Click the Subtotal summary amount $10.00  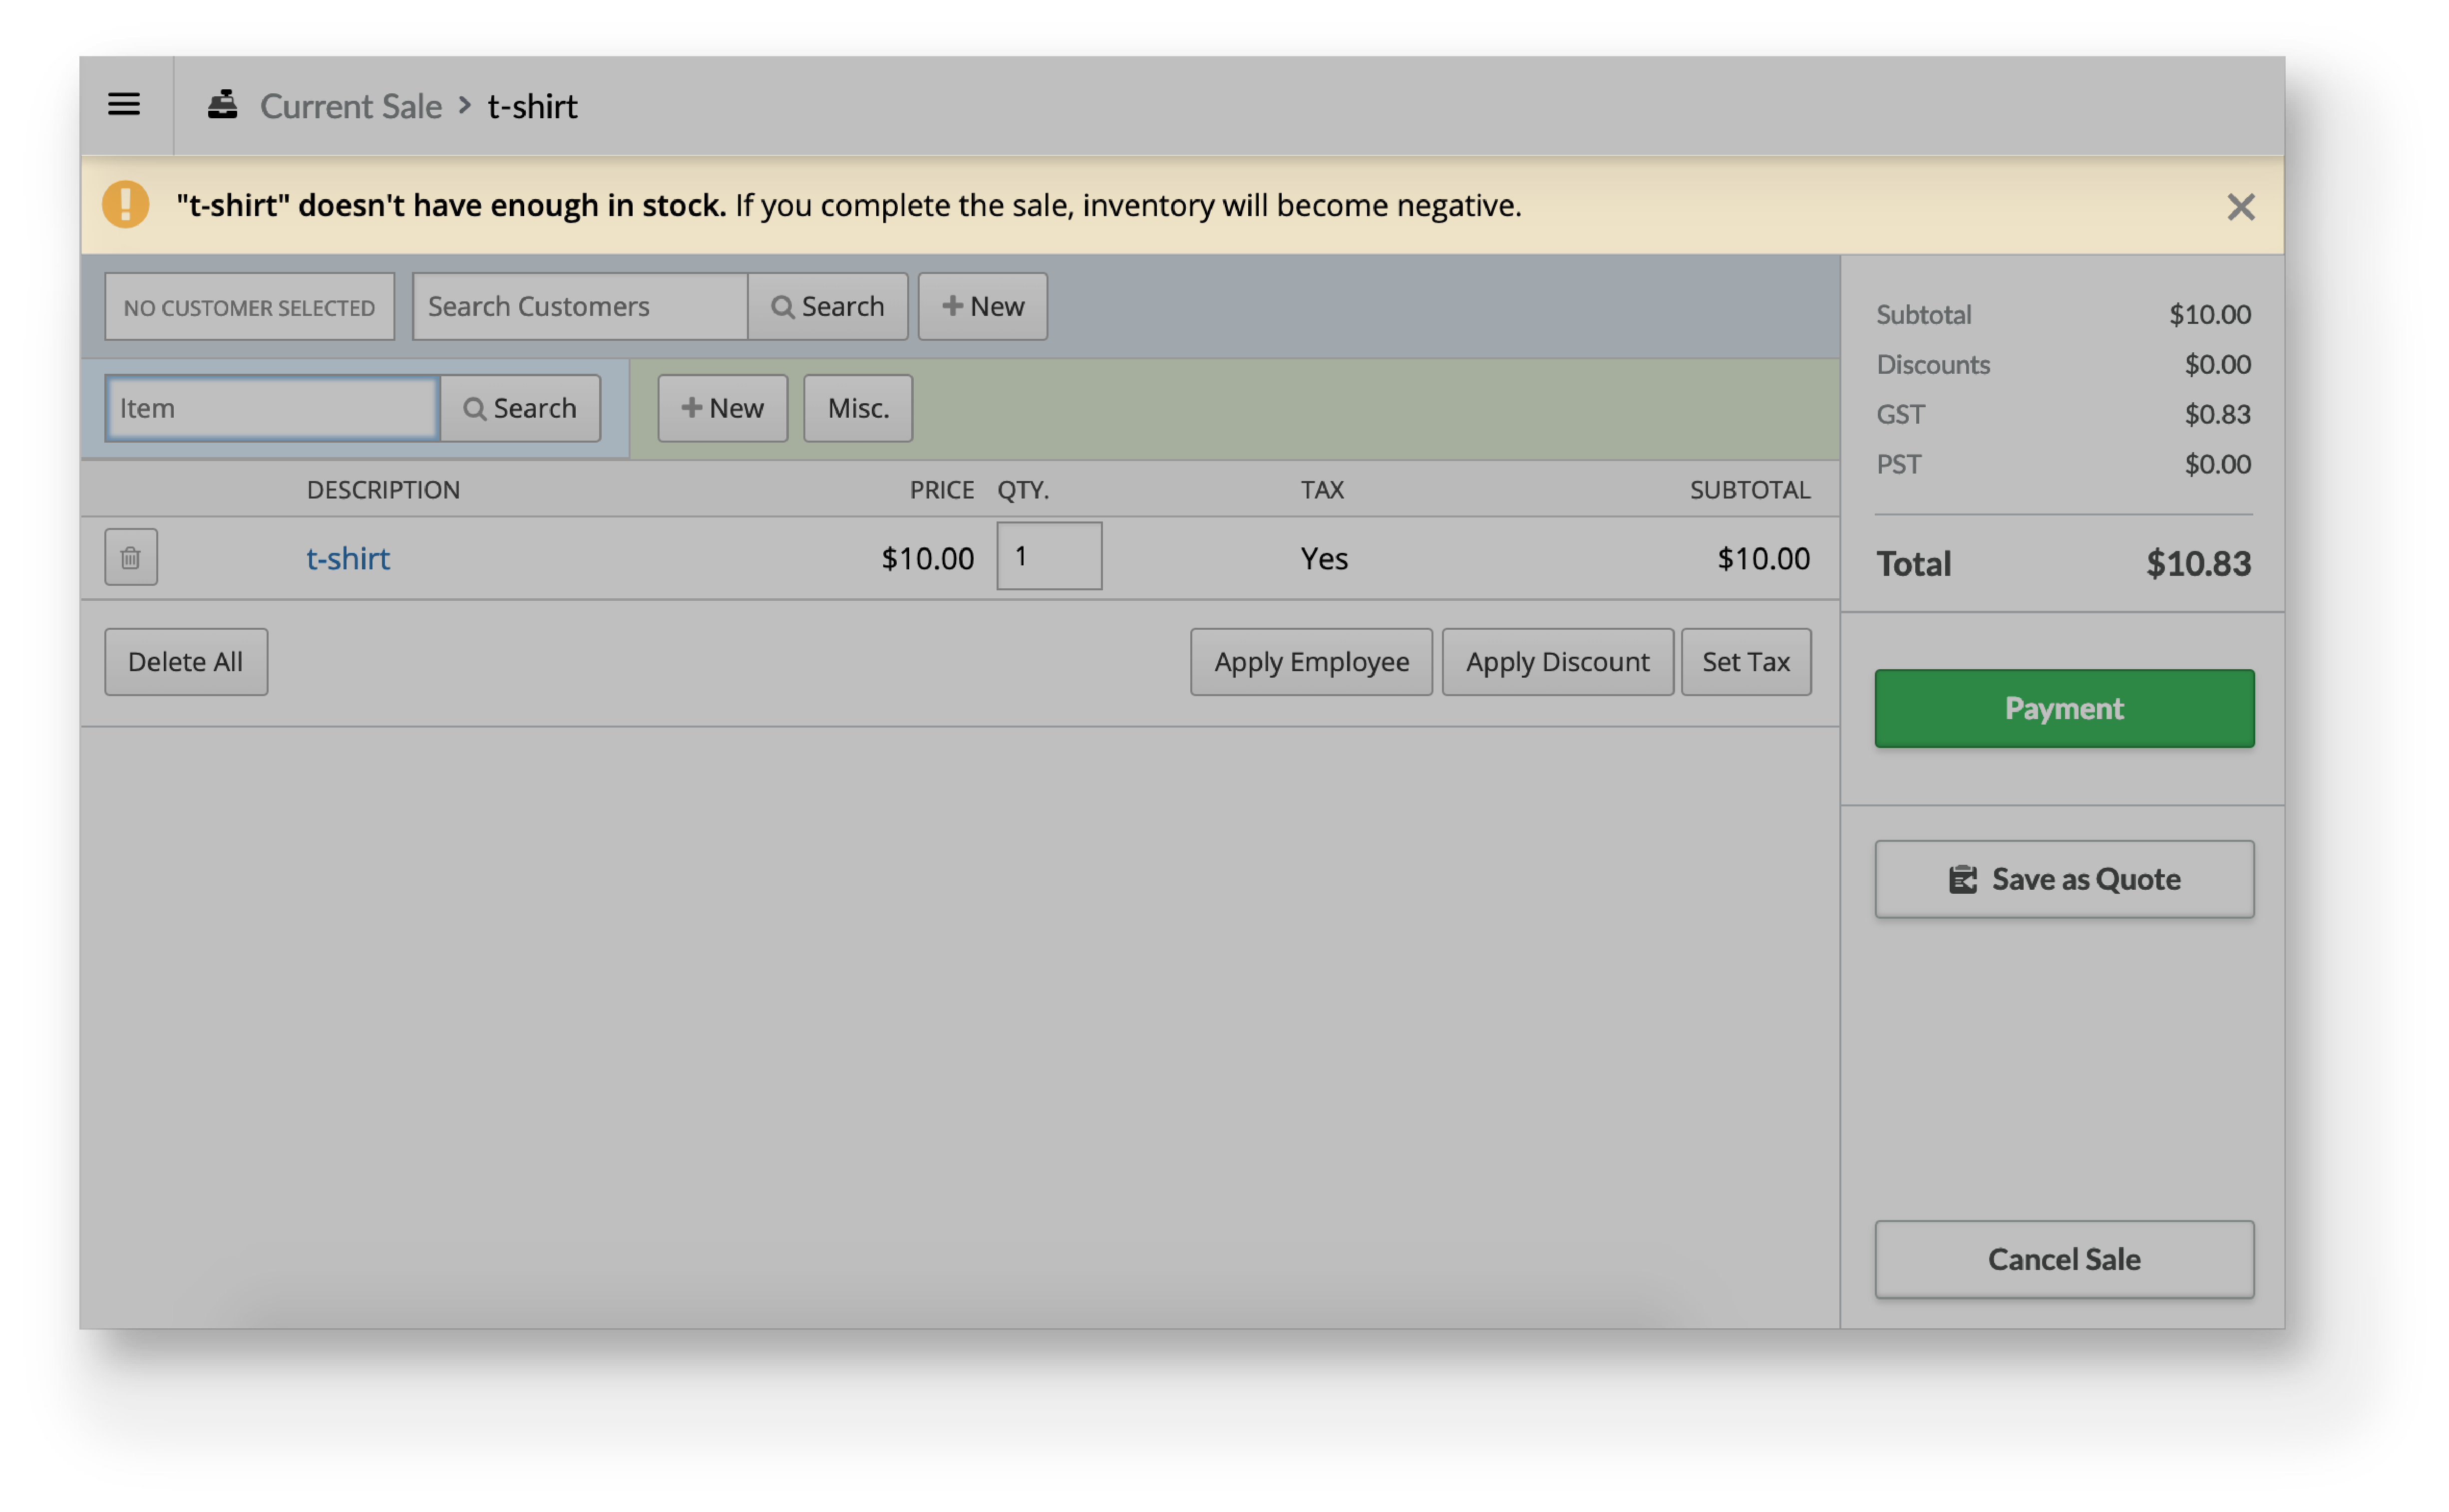click(2210, 314)
